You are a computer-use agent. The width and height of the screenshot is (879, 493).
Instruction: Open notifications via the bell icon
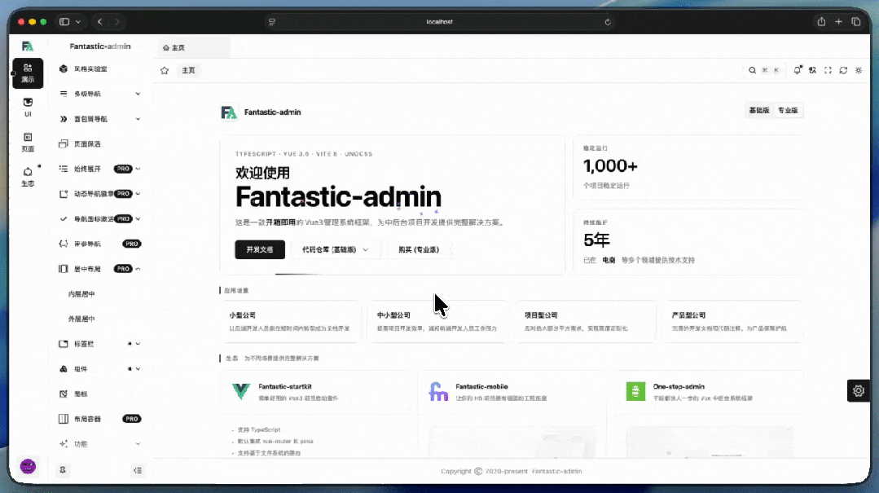click(798, 70)
